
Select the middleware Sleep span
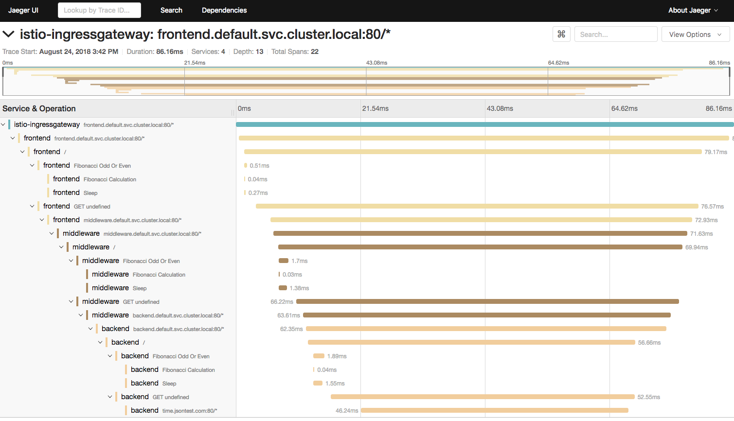click(119, 288)
